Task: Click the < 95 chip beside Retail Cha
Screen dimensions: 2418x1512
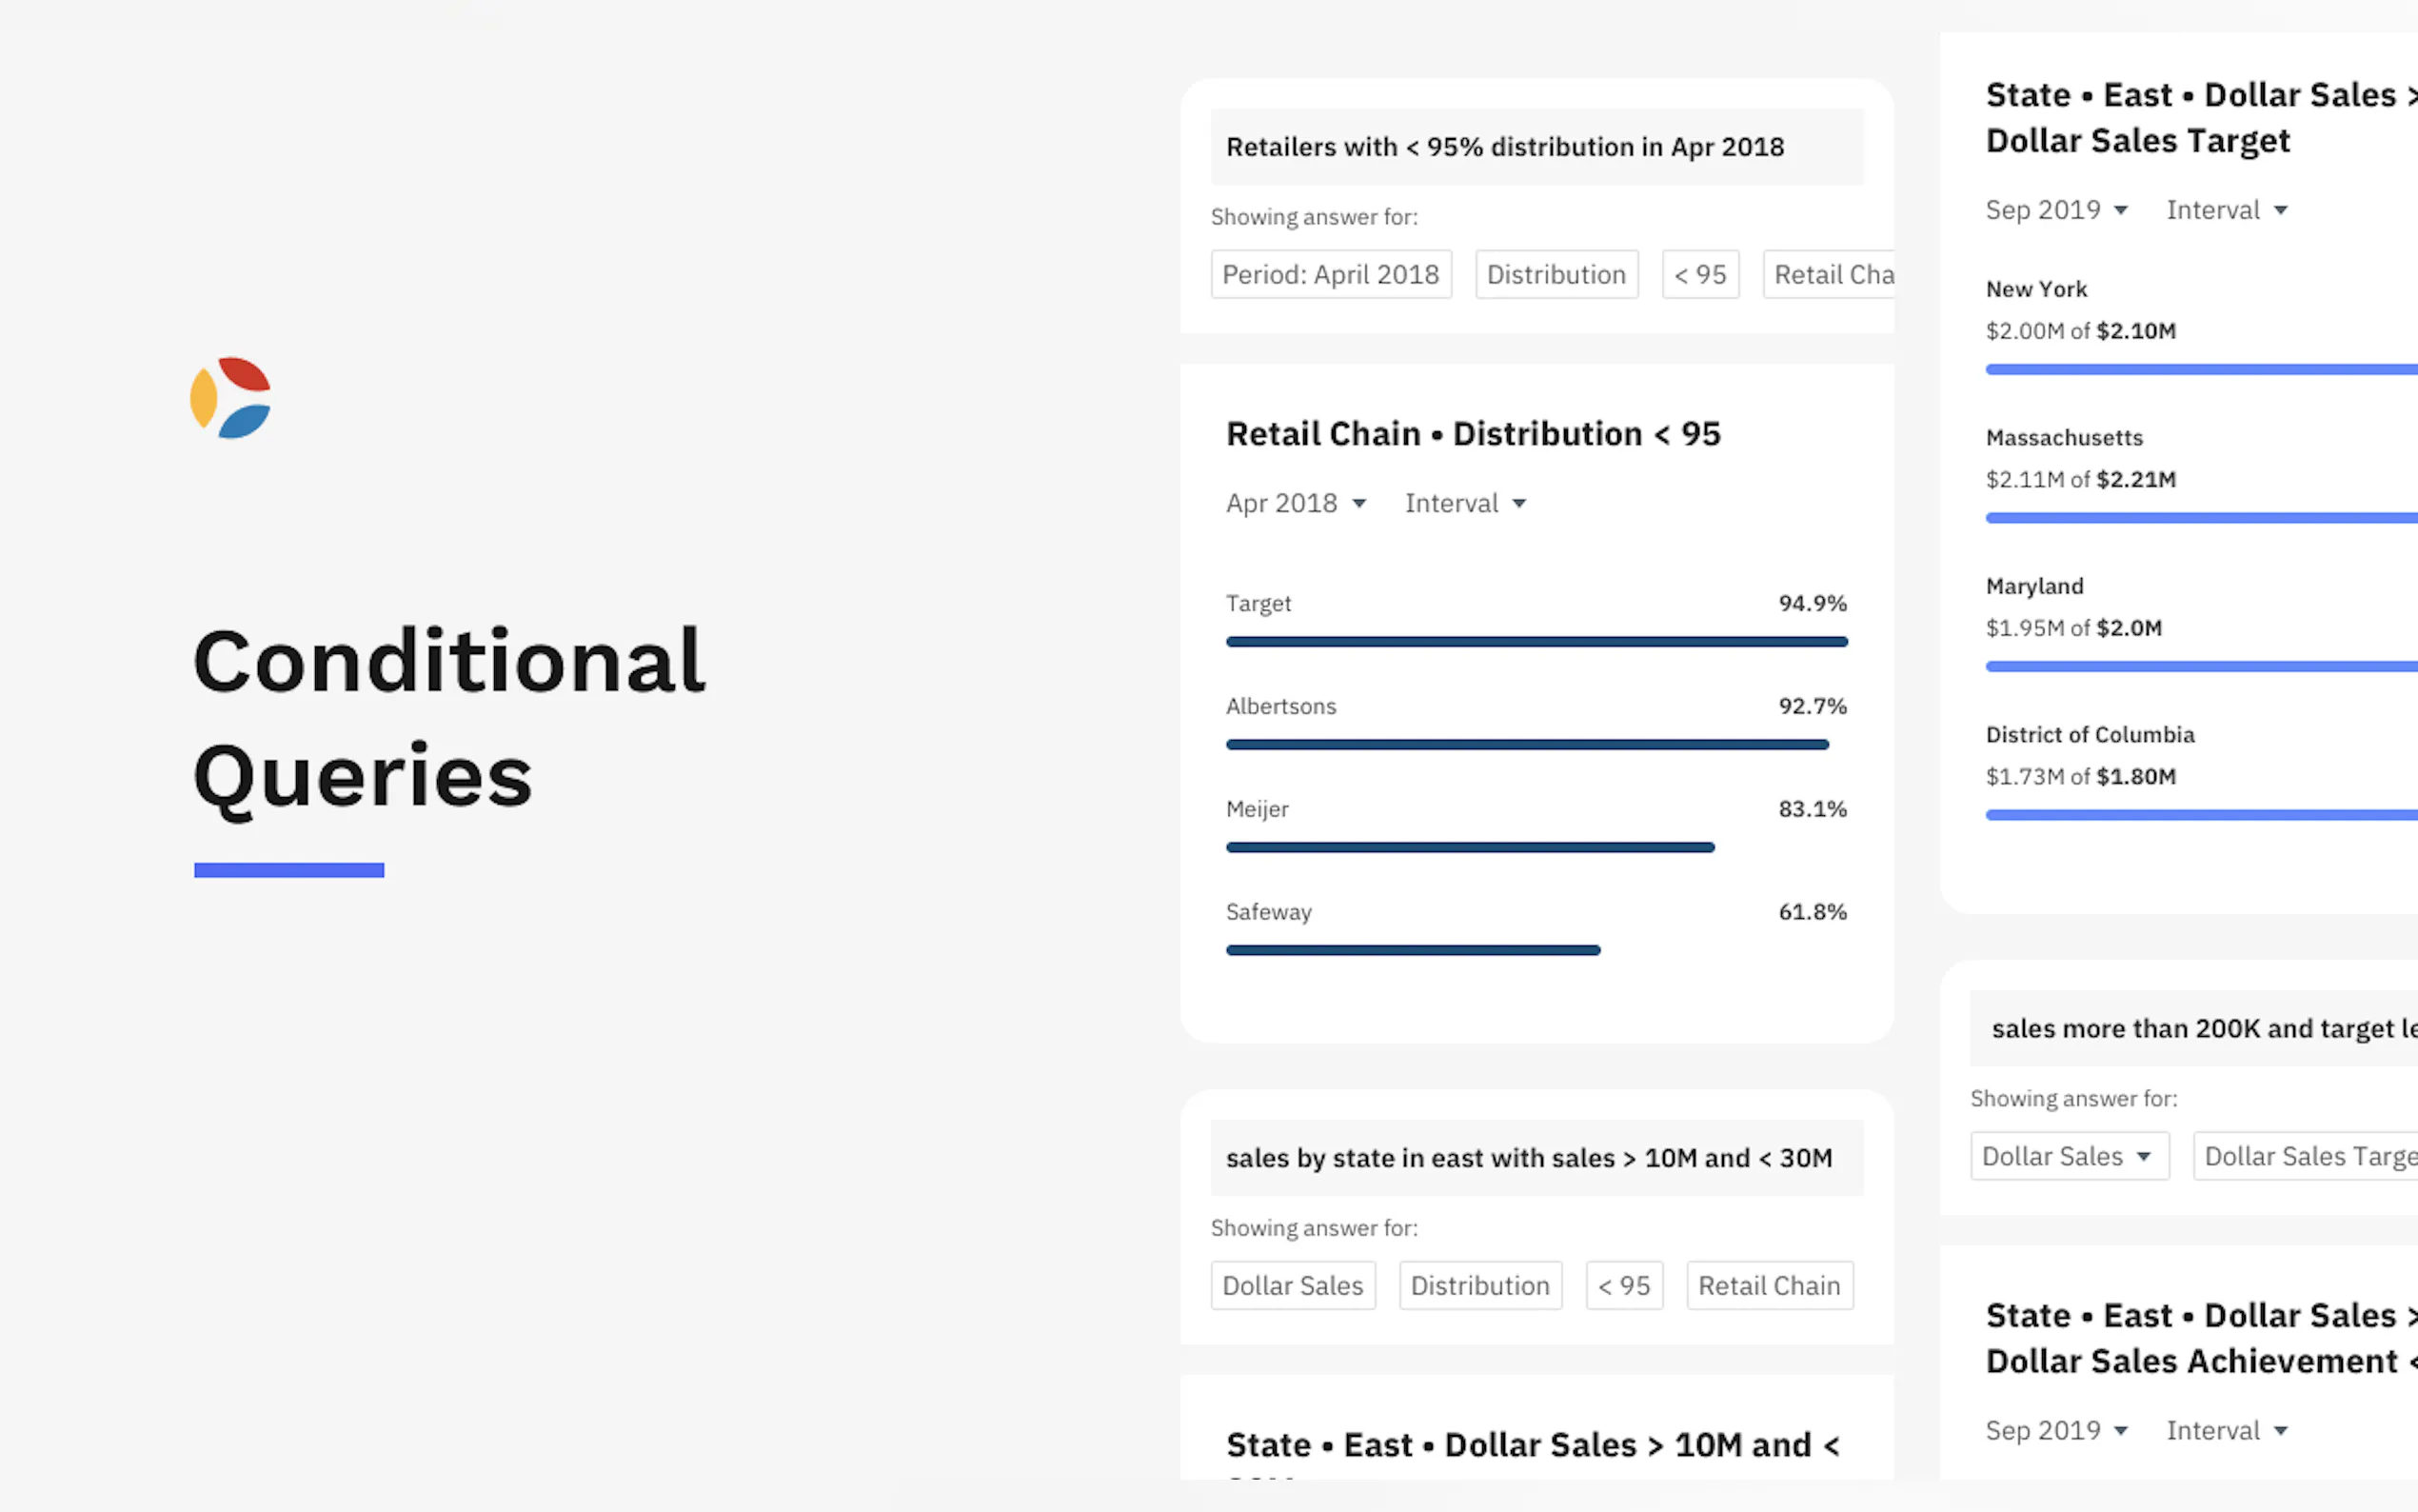Action: pyautogui.click(x=1700, y=274)
